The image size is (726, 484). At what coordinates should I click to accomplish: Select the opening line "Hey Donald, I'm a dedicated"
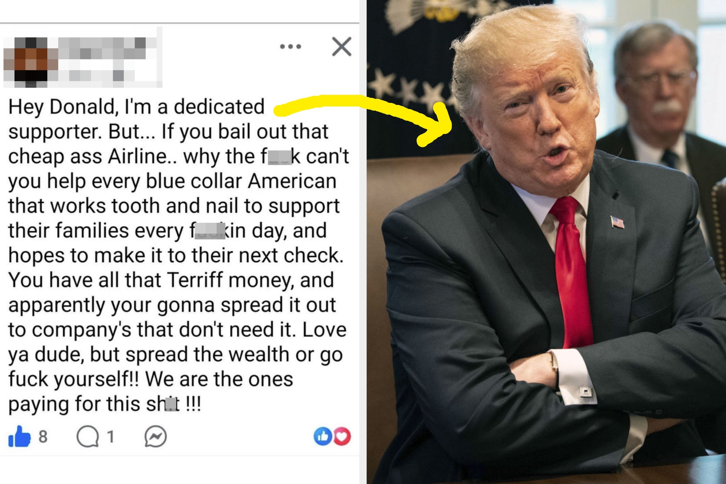pos(136,107)
